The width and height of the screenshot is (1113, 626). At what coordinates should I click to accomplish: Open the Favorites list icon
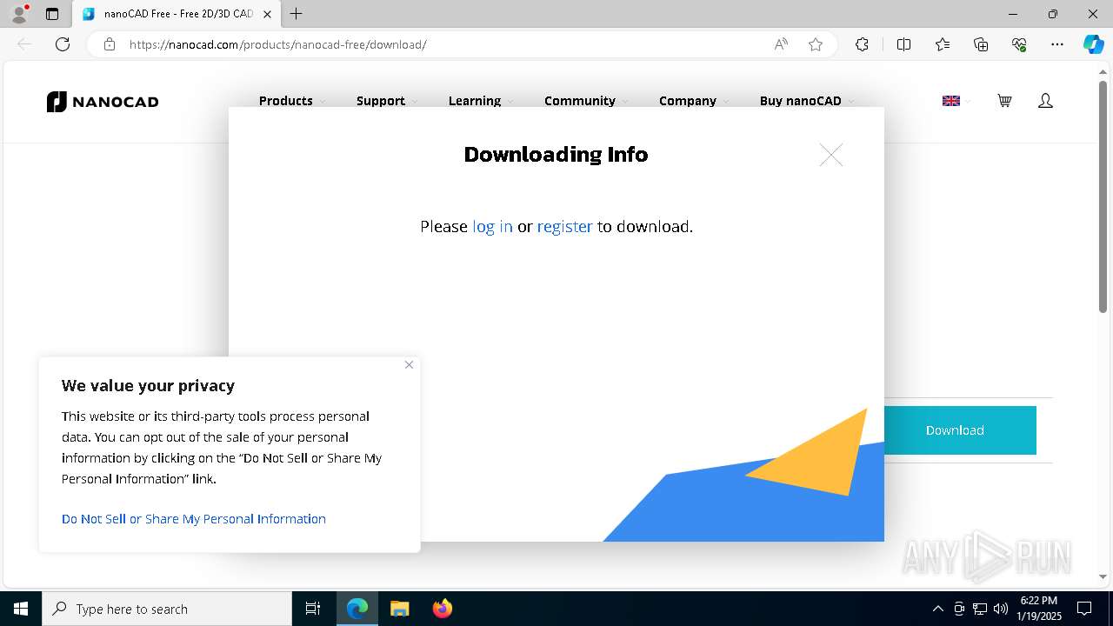[943, 44]
